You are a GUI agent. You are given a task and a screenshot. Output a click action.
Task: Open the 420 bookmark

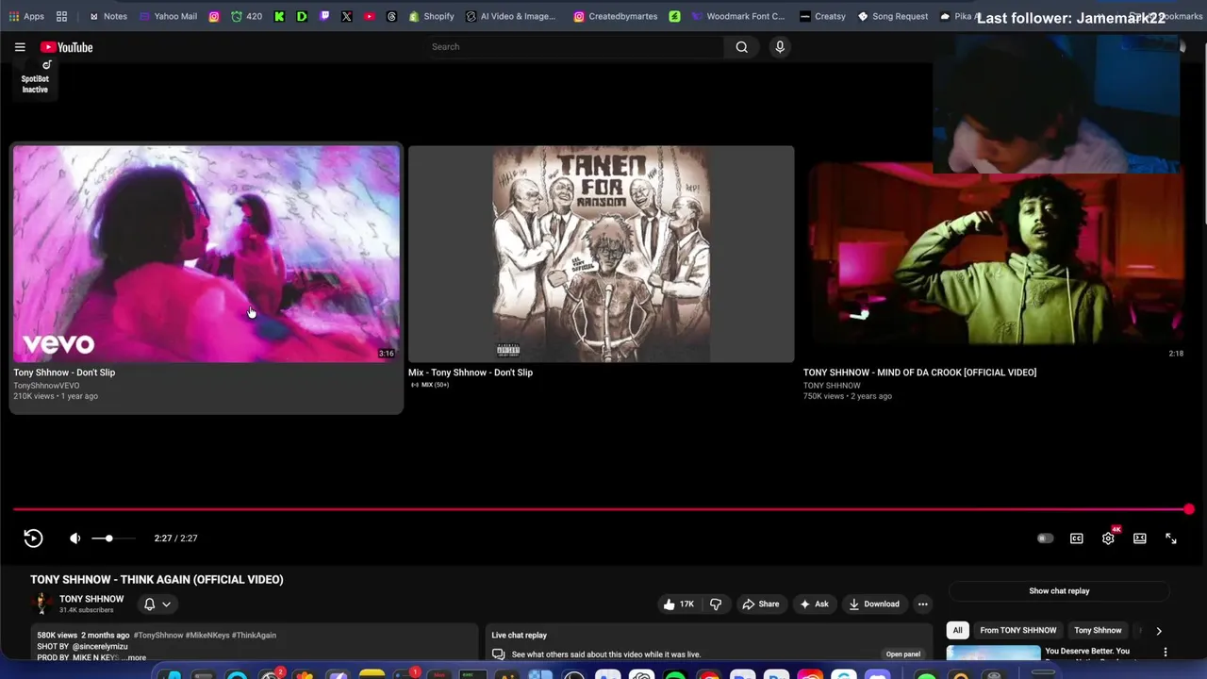point(246,16)
